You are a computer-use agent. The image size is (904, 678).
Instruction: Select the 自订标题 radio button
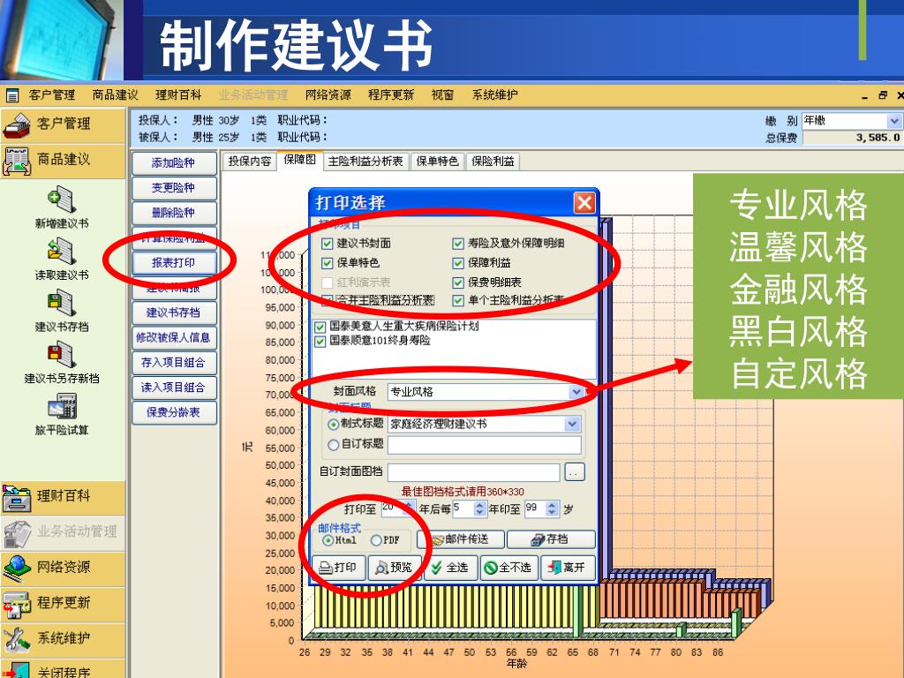tap(333, 445)
